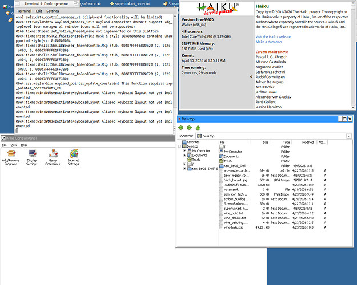Click supertuxkart_notes.txt desktop icon
The width and height of the screenshot is (357, 285).
click(x=130, y=3)
